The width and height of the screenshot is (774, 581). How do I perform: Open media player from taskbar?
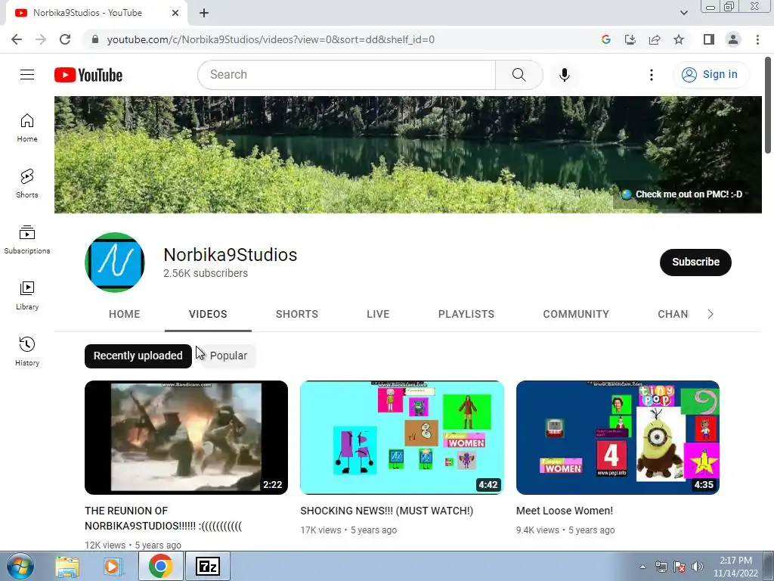click(x=113, y=567)
